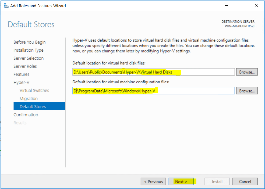265x189 pixels.
Task: Cancel the wizard
Action: 245,181
